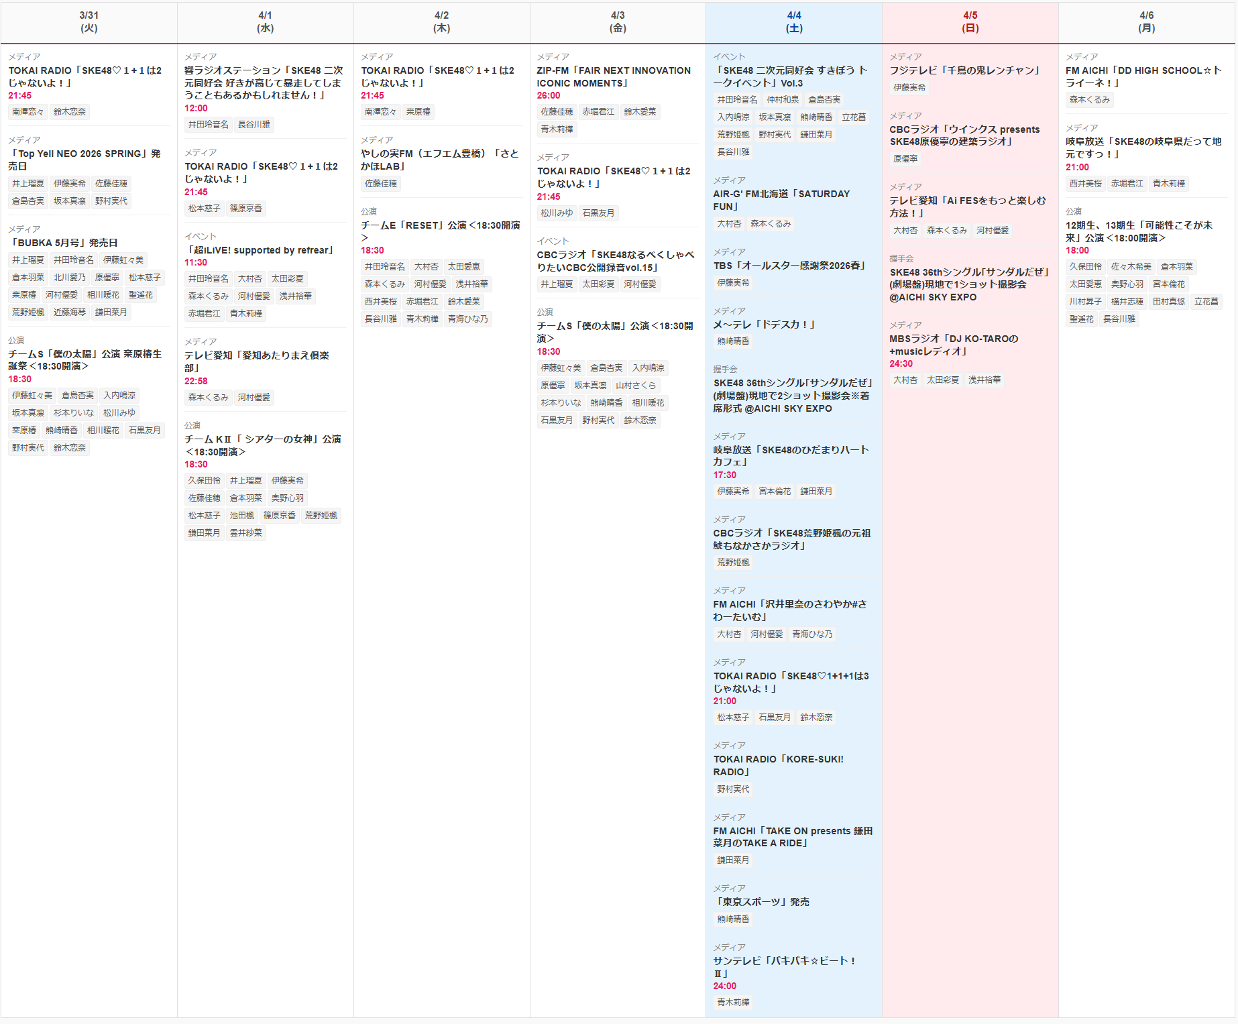Open the「東京スポーツ」発売 entry

point(761,902)
